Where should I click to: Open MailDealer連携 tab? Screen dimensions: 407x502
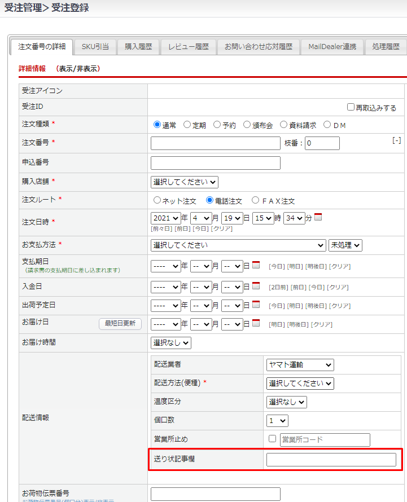coord(332,47)
